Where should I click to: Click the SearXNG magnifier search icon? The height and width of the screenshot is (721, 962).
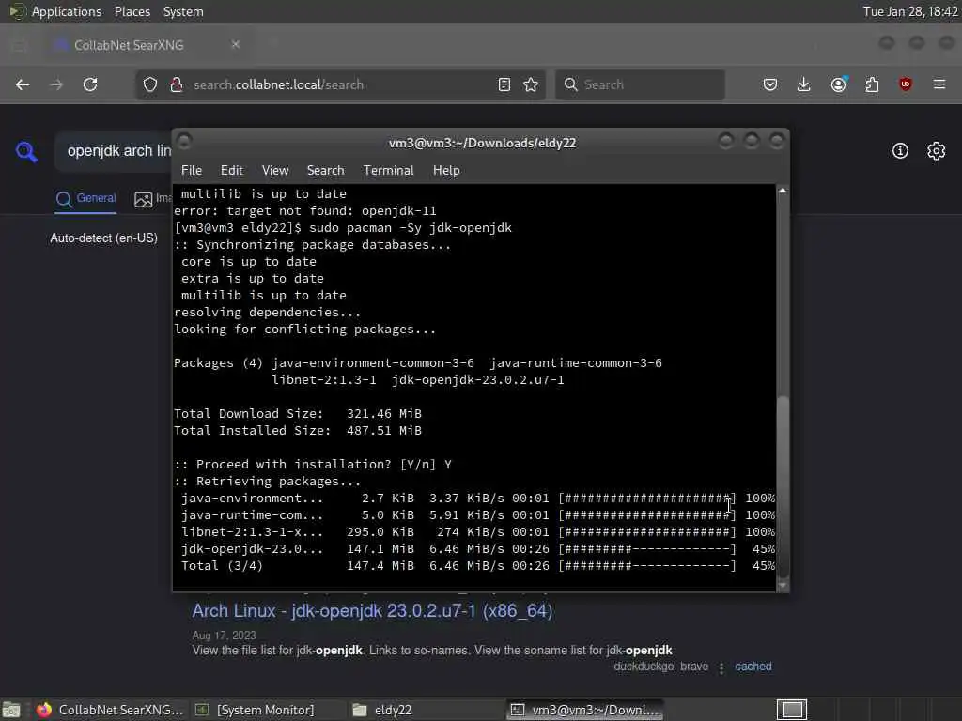pos(26,151)
